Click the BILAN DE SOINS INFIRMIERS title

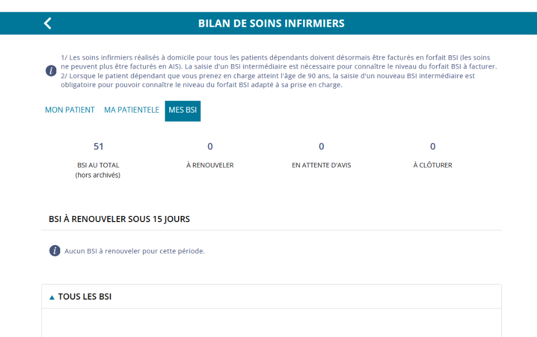click(x=271, y=23)
